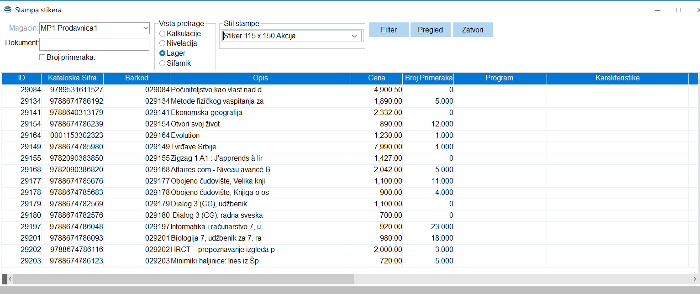Choose the Nivelacija search type
The width and height of the screenshot is (700, 294).
162,43
